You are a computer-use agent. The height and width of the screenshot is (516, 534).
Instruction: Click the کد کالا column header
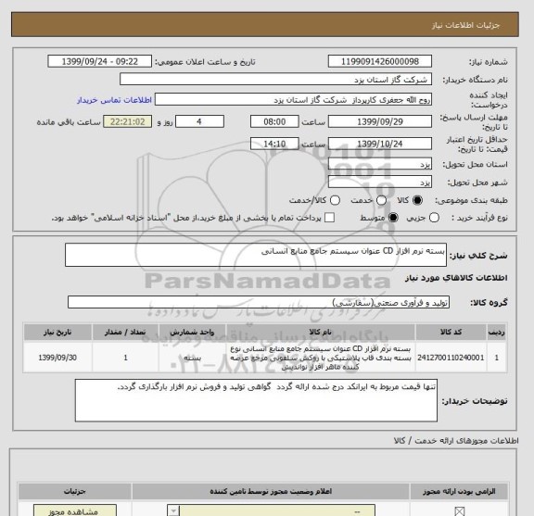point(451,333)
